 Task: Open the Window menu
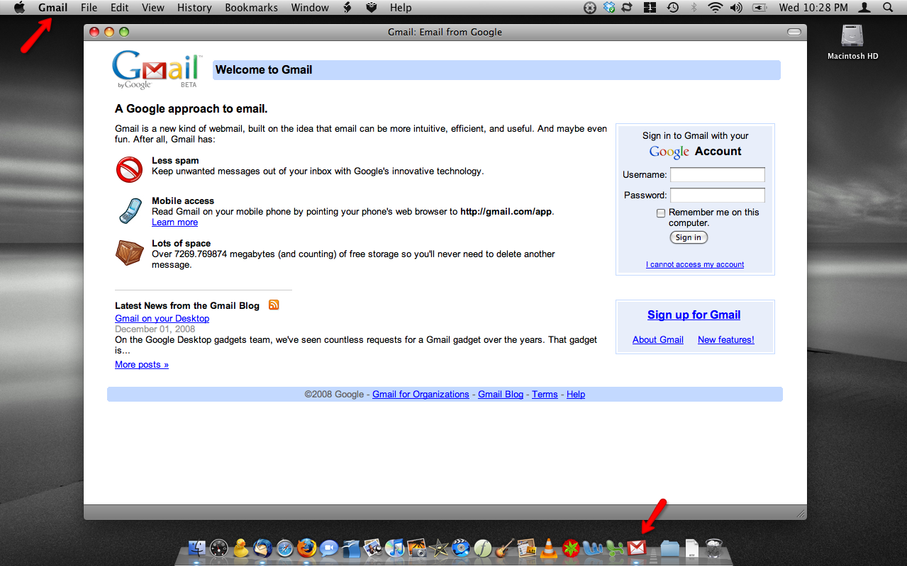(310, 7)
